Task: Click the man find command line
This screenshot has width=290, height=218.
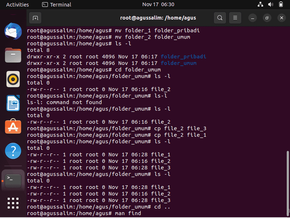Action: point(84,213)
